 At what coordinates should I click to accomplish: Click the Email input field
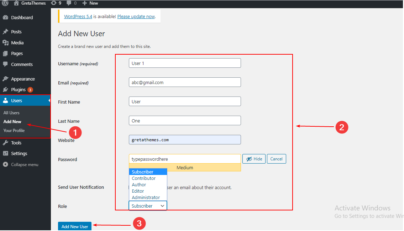[185, 82]
